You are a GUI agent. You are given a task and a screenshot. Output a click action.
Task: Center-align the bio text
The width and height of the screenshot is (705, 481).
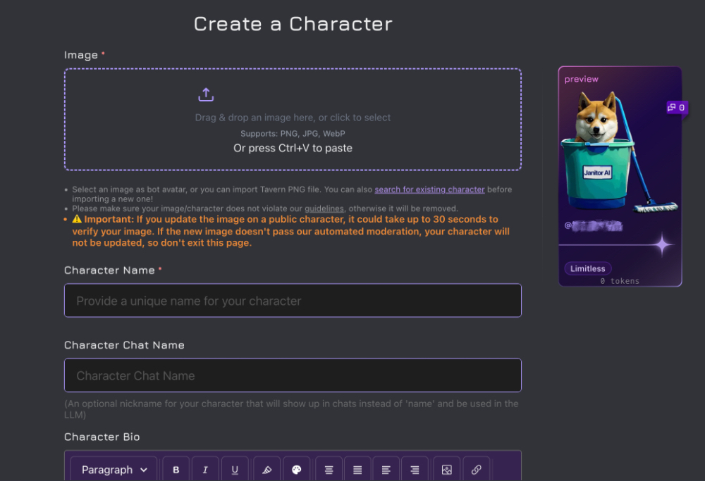(x=329, y=470)
